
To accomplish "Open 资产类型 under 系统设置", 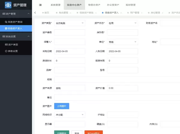I will (13, 44).
